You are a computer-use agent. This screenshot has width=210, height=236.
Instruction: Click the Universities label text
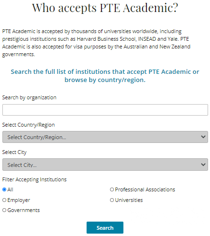[129, 200]
